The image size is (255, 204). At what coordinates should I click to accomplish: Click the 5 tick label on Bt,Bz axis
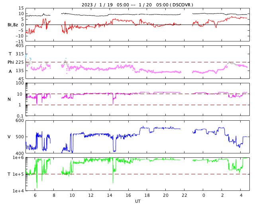[22, 19]
